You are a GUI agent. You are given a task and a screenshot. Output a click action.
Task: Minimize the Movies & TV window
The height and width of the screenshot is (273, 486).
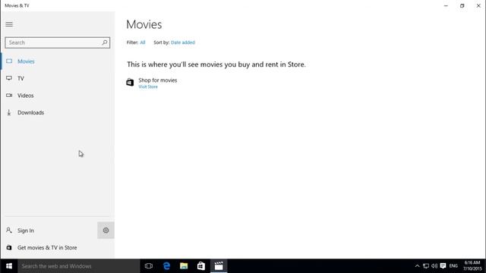(446, 5)
